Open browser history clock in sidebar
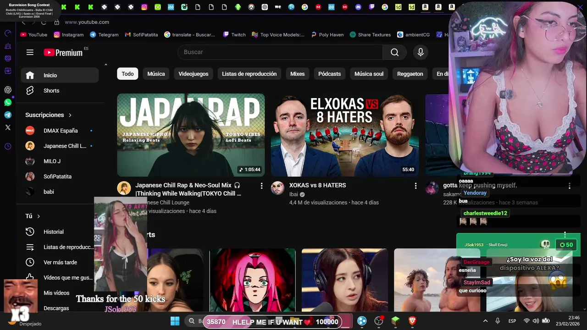This screenshot has width=587, height=330. (8, 147)
